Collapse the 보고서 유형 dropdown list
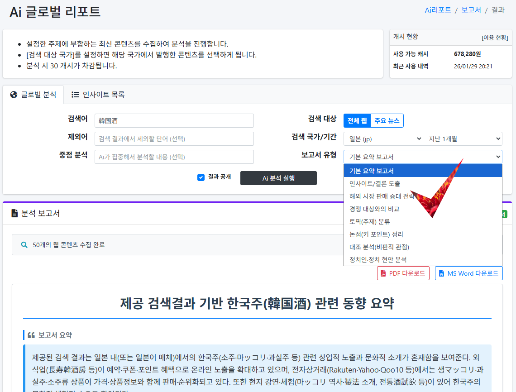 pos(423,157)
